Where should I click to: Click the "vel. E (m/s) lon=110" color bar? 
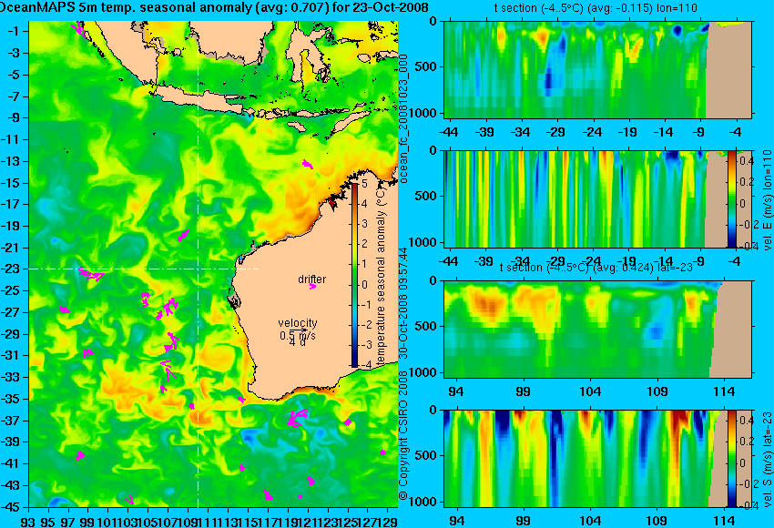pos(732,198)
